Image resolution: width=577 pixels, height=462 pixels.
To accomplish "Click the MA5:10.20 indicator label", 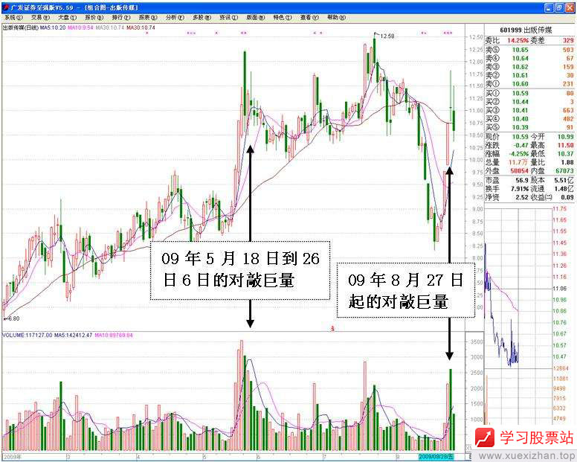I will [53, 28].
